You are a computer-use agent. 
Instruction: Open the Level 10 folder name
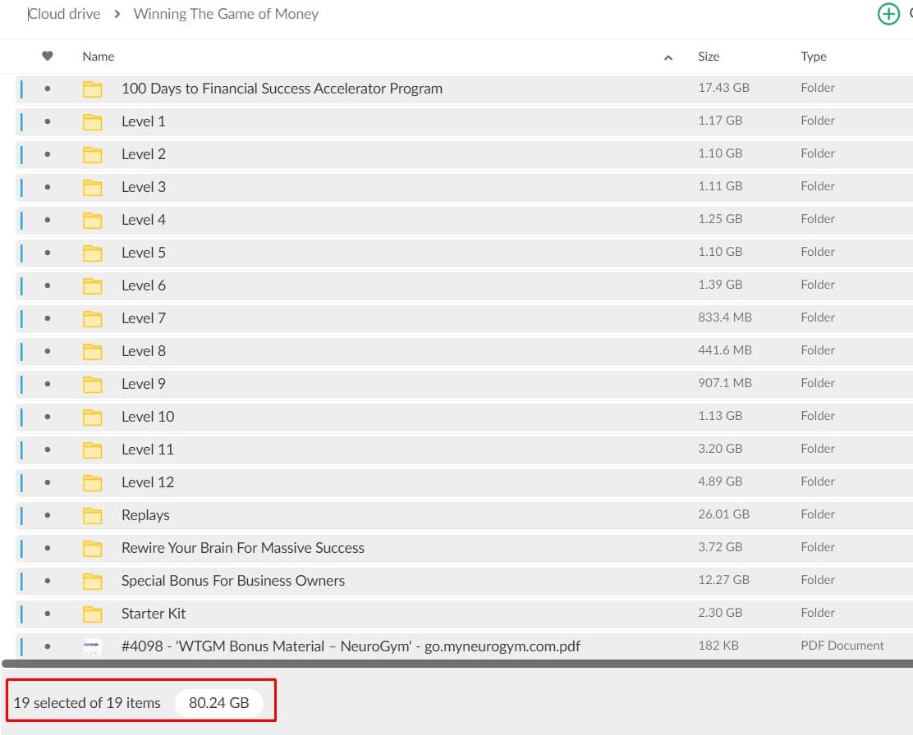coord(148,417)
